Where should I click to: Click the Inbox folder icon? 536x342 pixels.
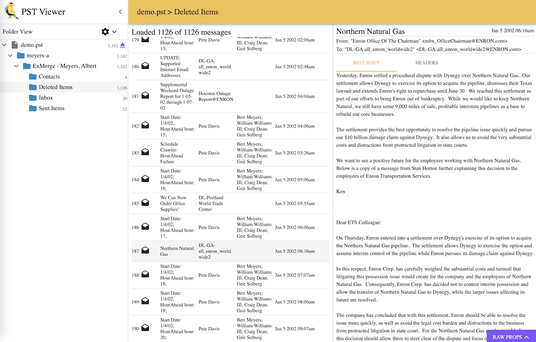click(33, 98)
